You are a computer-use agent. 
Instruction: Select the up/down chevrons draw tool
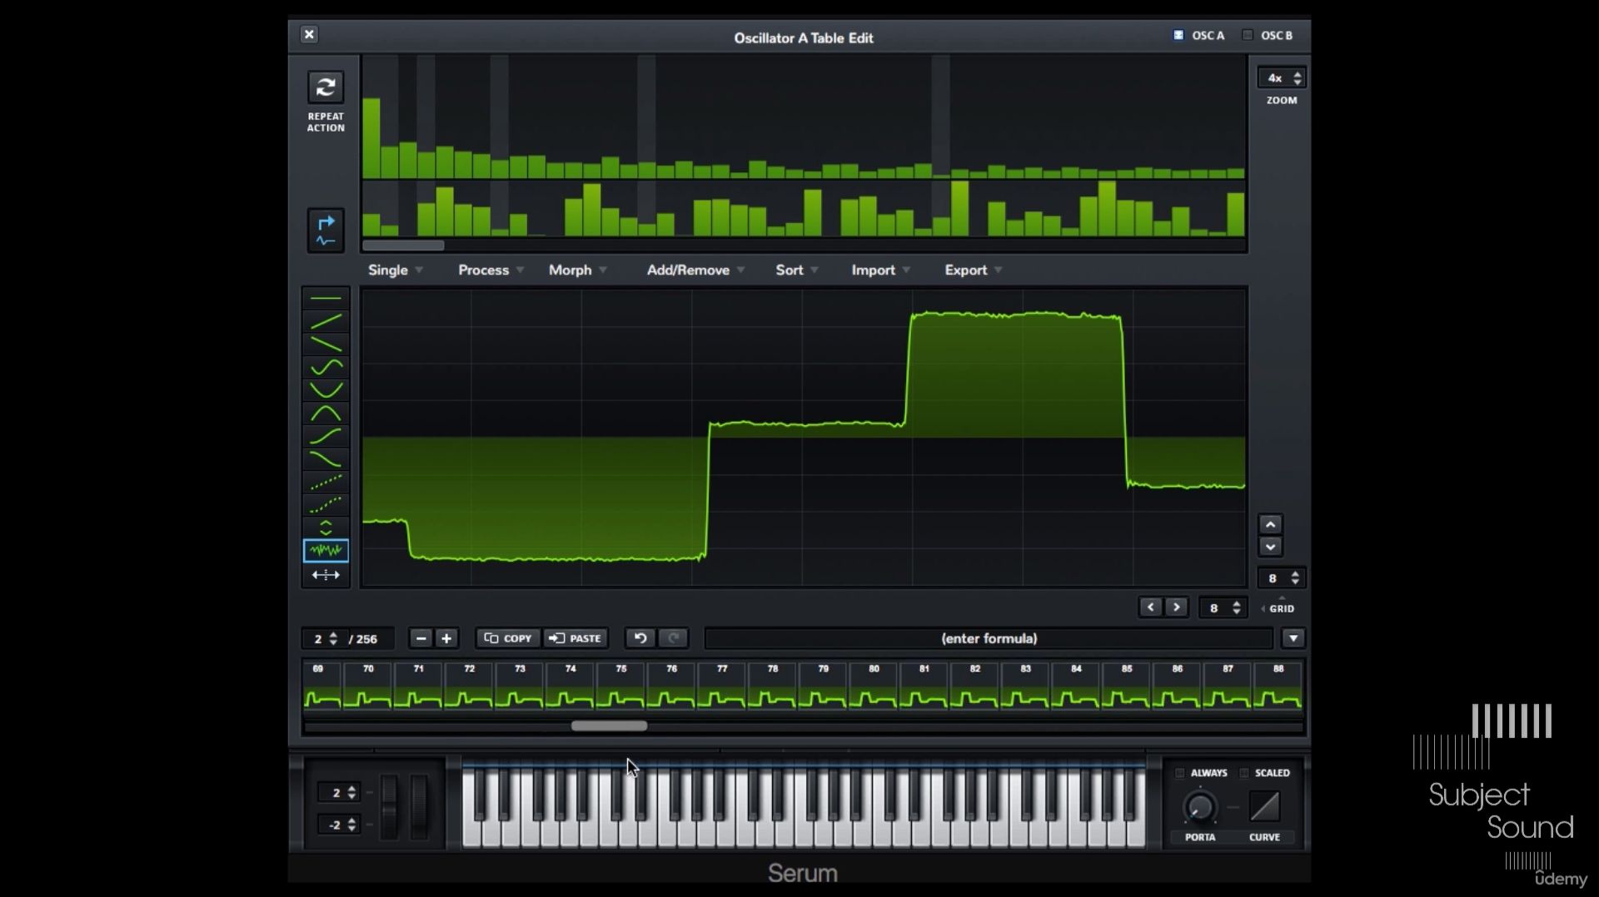[326, 528]
